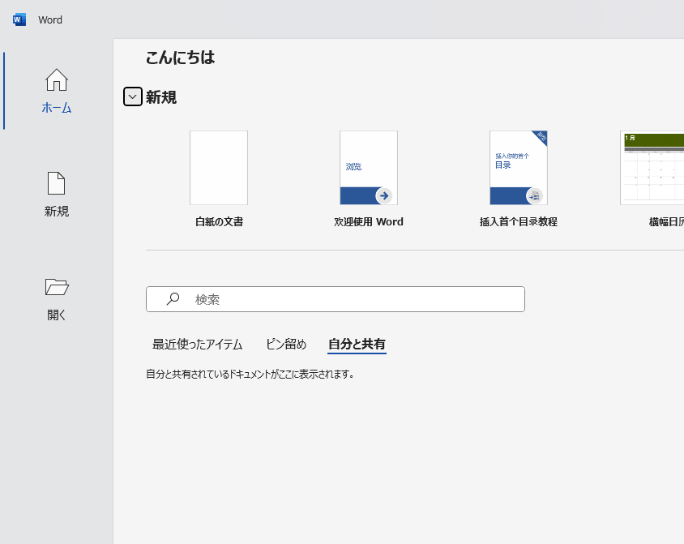Switch to the ピン留め tab
Viewport: 684px width, 544px height.
coord(286,345)
